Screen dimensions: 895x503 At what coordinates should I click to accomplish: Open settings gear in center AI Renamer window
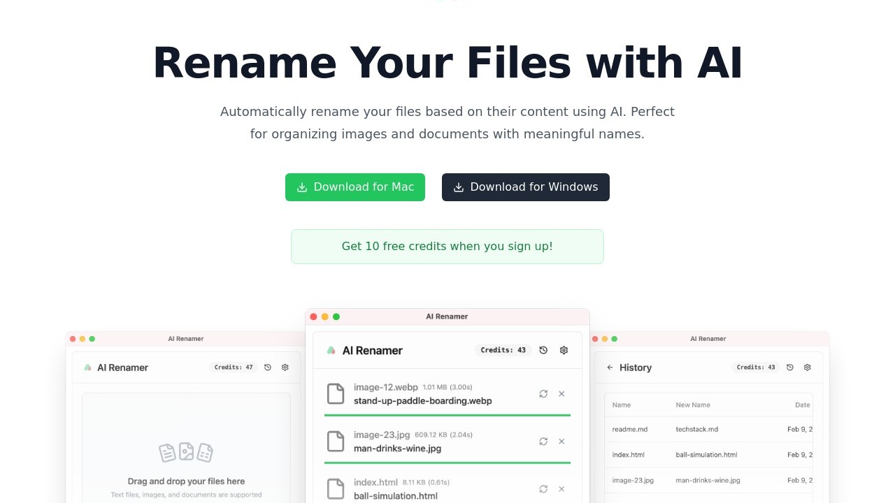click(564, 350)
